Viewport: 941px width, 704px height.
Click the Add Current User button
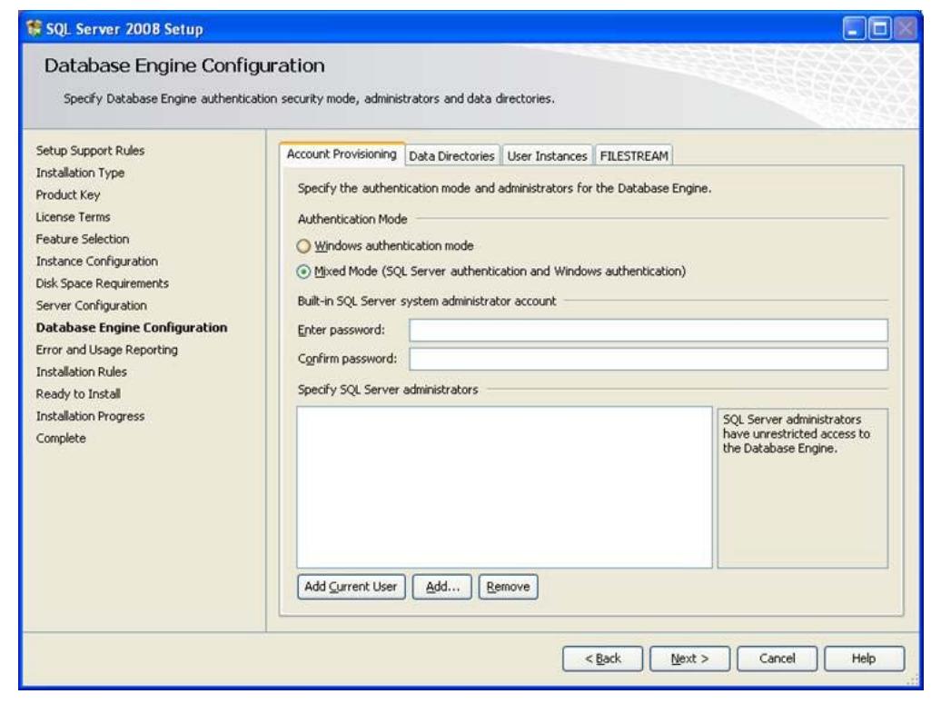point(352,587)
